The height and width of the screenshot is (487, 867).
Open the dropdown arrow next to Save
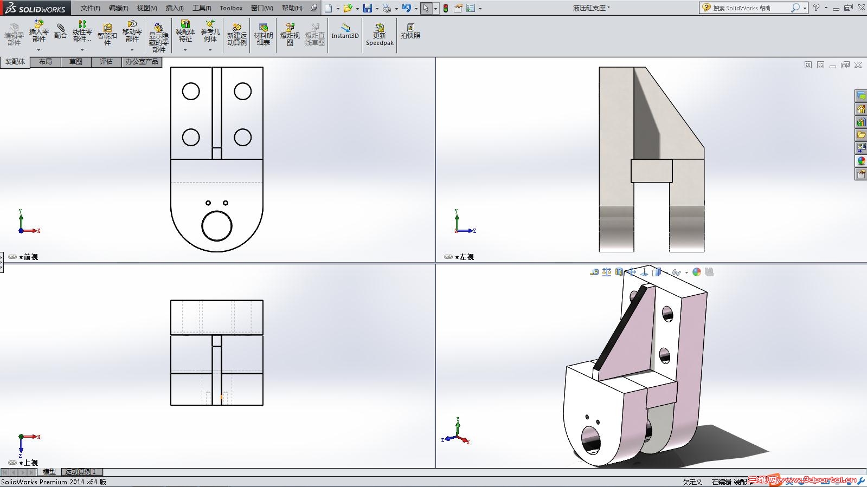tap(377, 9)
